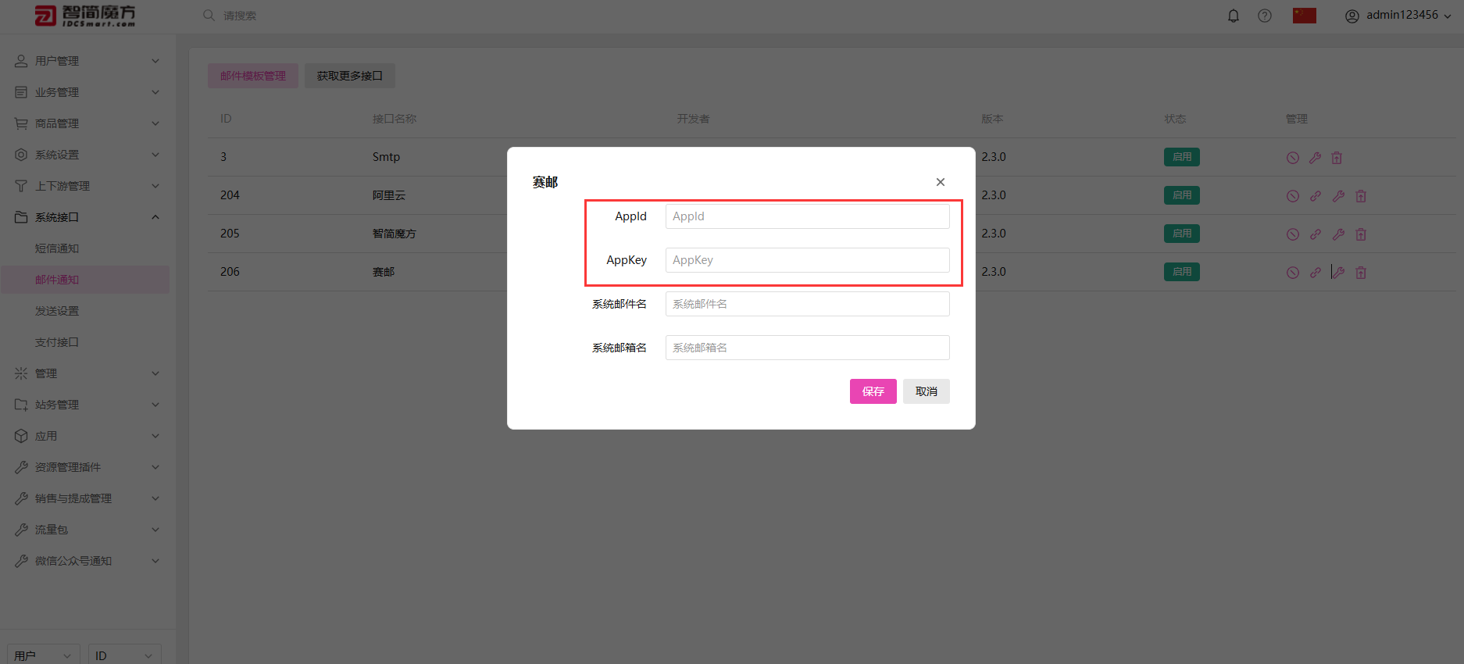Select 邮件通知 submenu item
The image size is (1464, 664).
(x=86, y=280)
